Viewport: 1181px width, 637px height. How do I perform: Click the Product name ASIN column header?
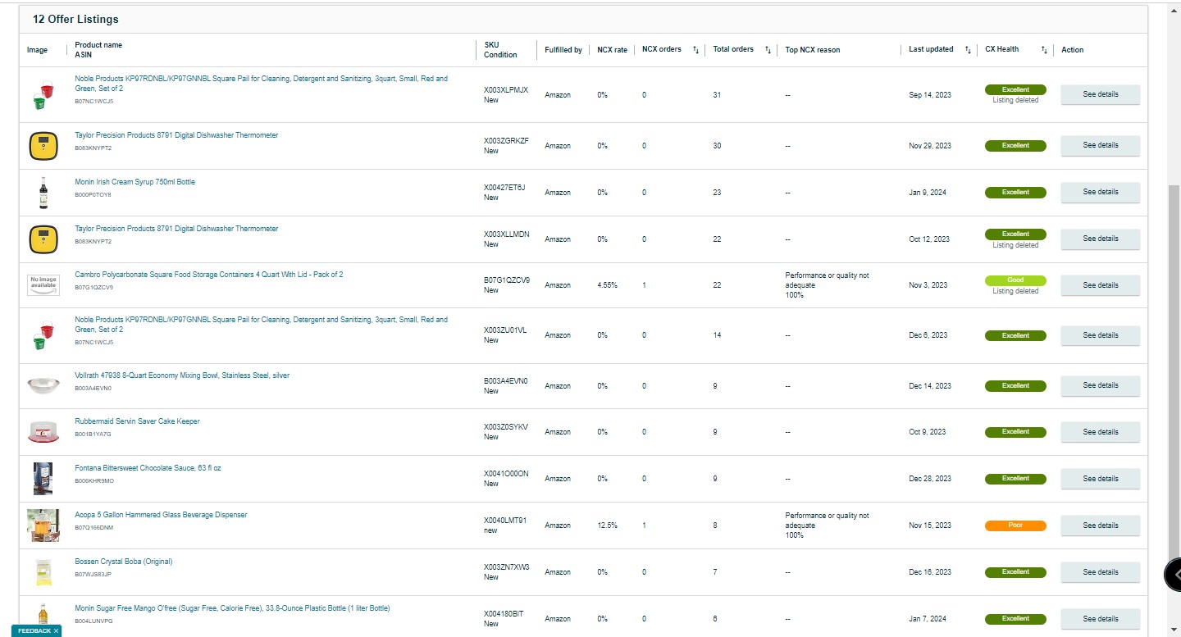click(x=98, y=50)
